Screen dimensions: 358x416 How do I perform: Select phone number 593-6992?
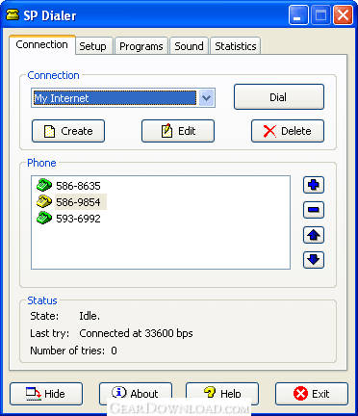pyautogui.click(x=78, y=219)
